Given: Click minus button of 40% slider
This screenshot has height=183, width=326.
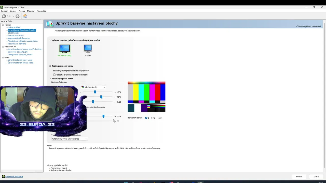Looking at the screenshot, I should point(80,92).
